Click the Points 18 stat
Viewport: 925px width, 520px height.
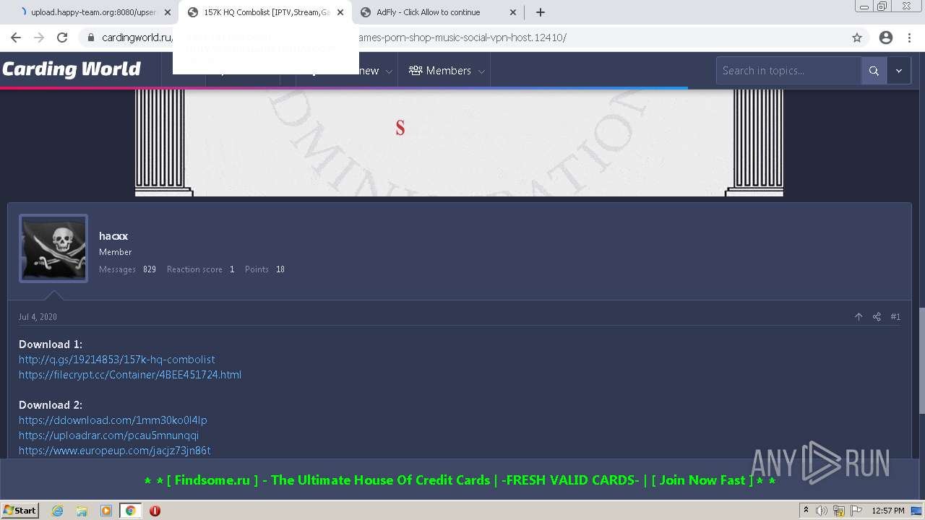coord(264,269)
